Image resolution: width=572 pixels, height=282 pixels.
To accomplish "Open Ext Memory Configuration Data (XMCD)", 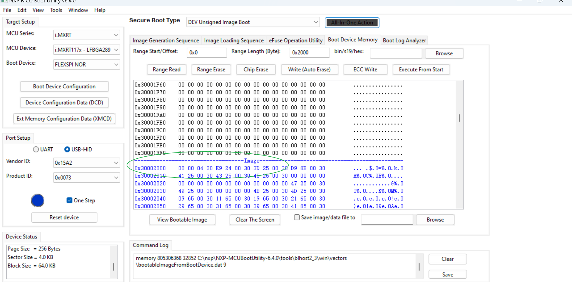I will click(64, 119).
